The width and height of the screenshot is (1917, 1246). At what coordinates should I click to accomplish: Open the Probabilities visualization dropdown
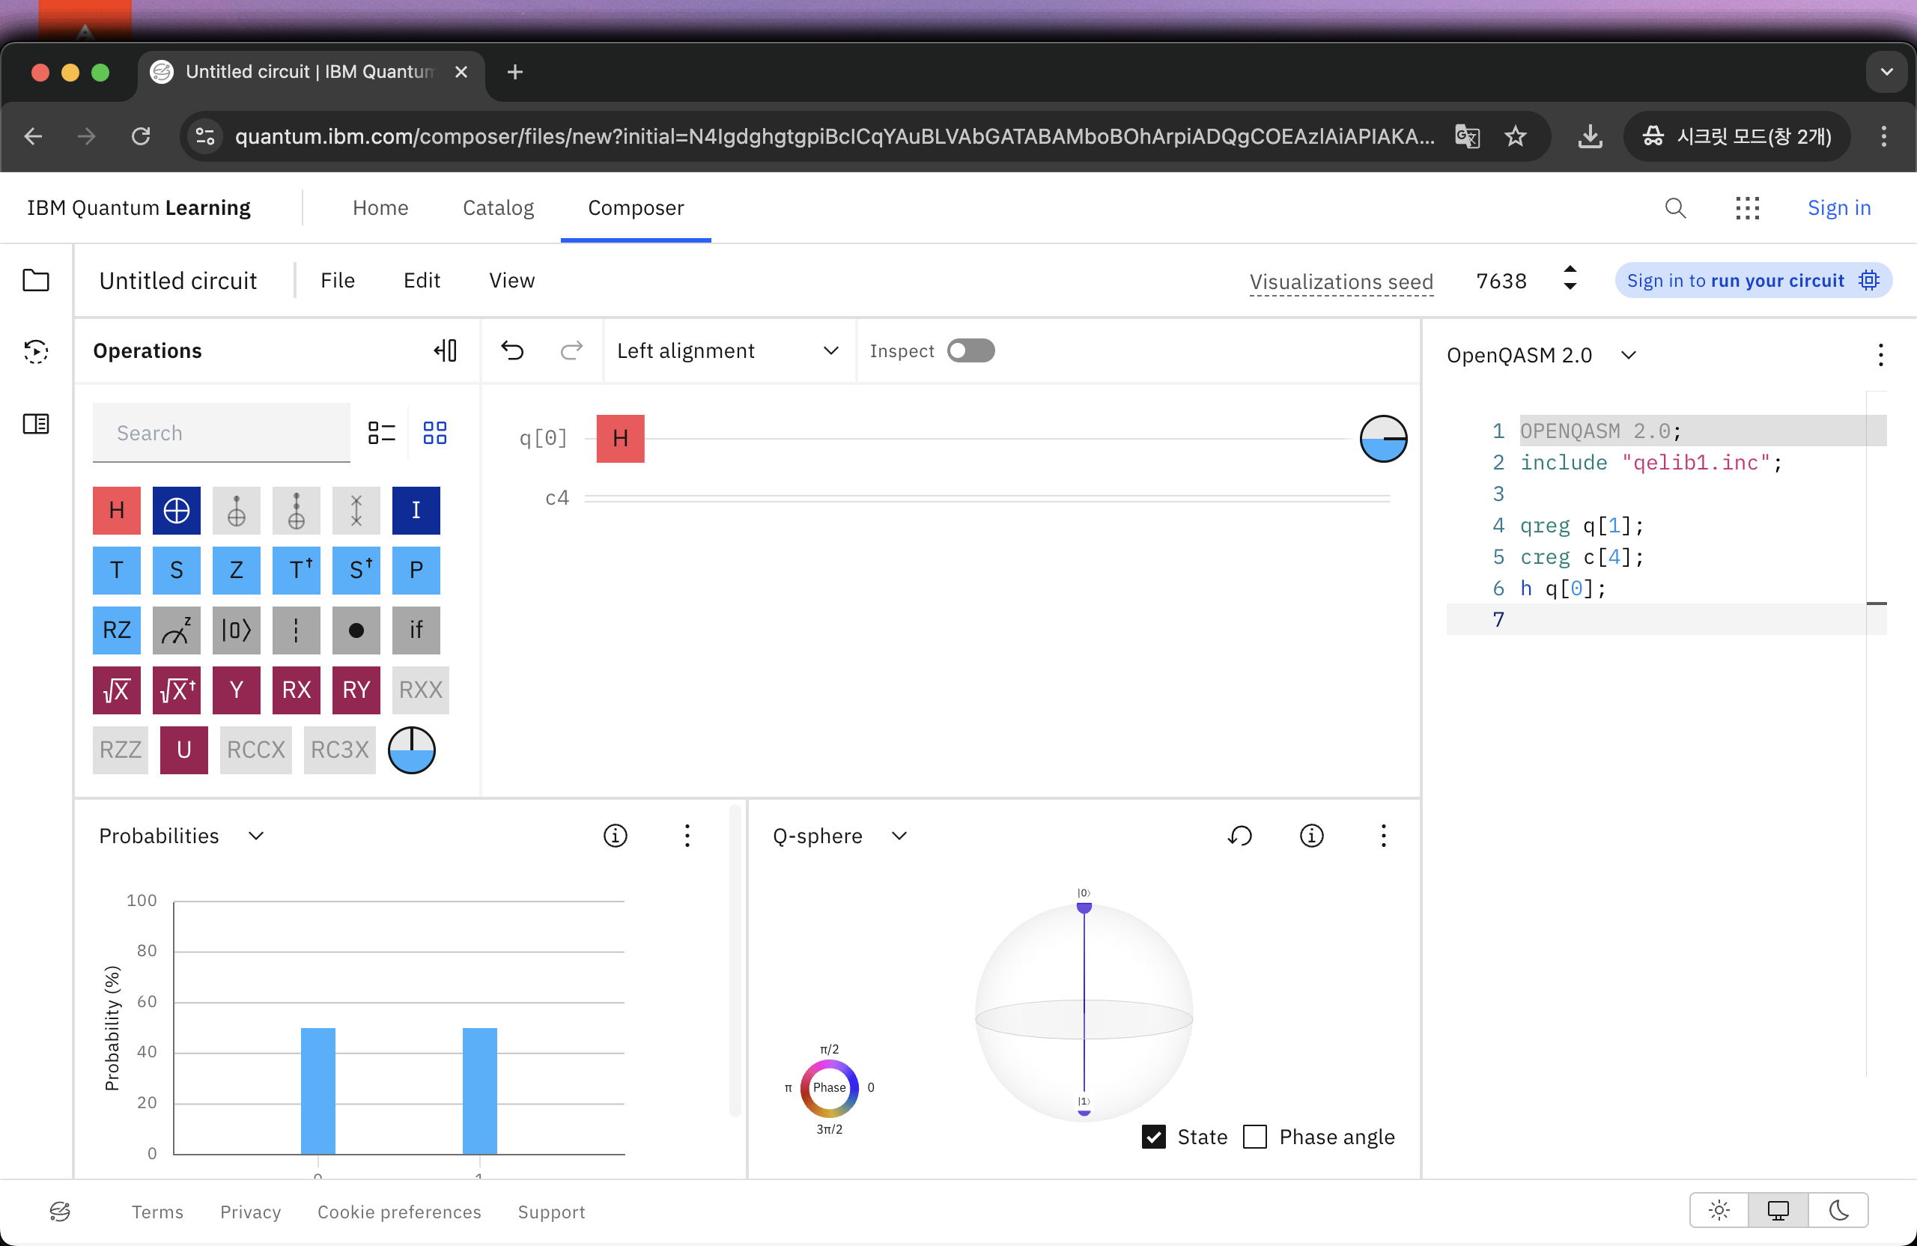click(181, 836)
